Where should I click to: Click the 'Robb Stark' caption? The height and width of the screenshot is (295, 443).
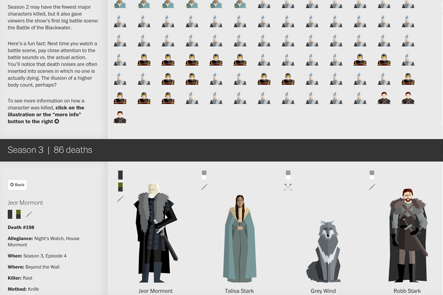pyautogui.click(x=407, y=291)
